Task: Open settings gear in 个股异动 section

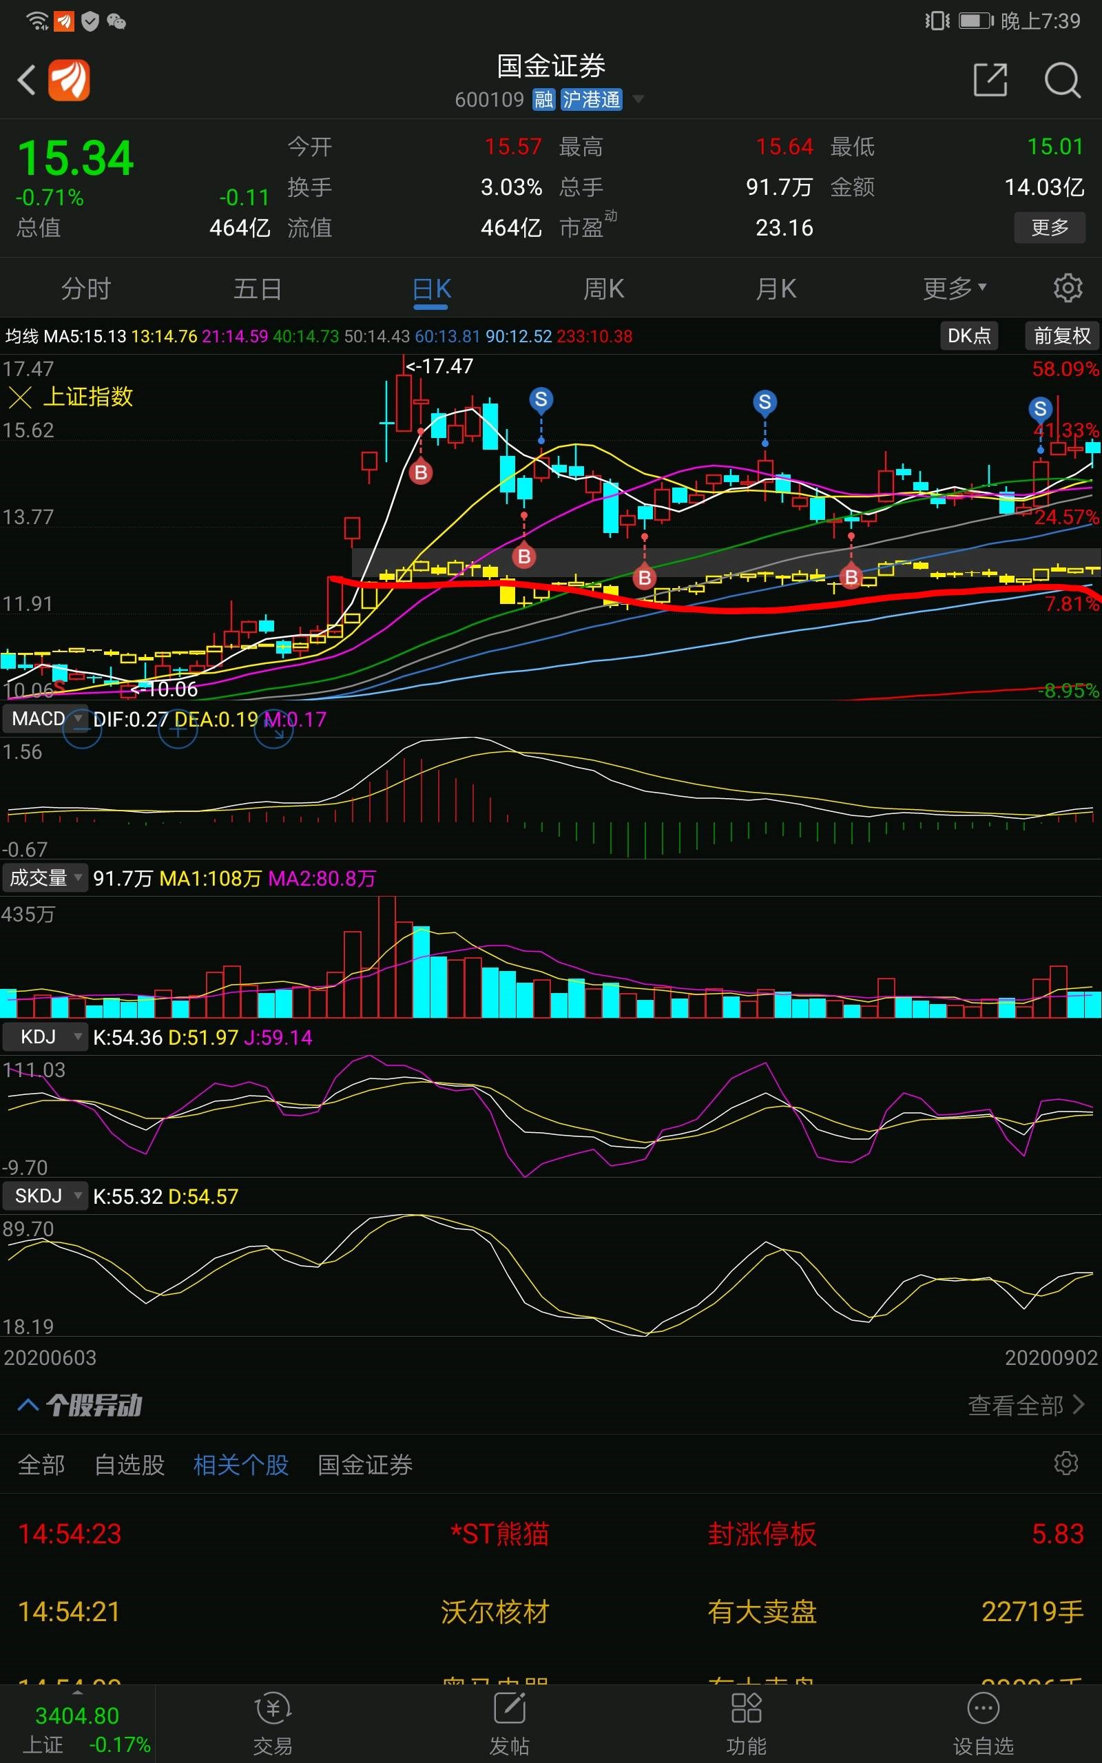Action: (1065, 1463)
